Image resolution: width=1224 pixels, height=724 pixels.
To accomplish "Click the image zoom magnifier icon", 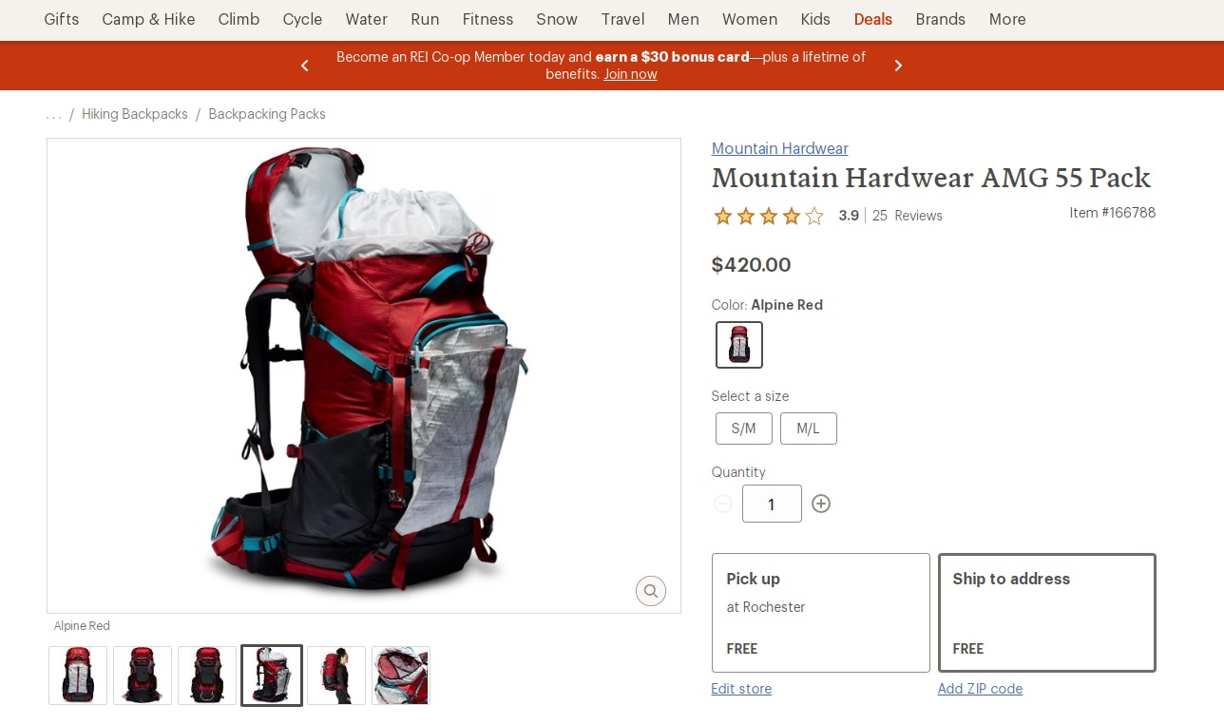I will point(651,591).
